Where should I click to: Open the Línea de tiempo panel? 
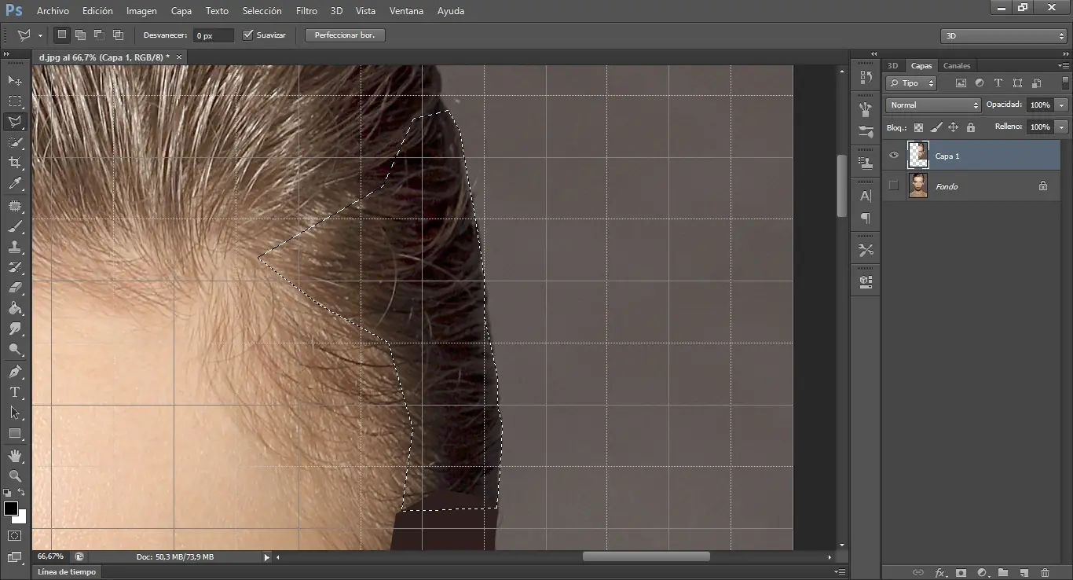point(67,572)
